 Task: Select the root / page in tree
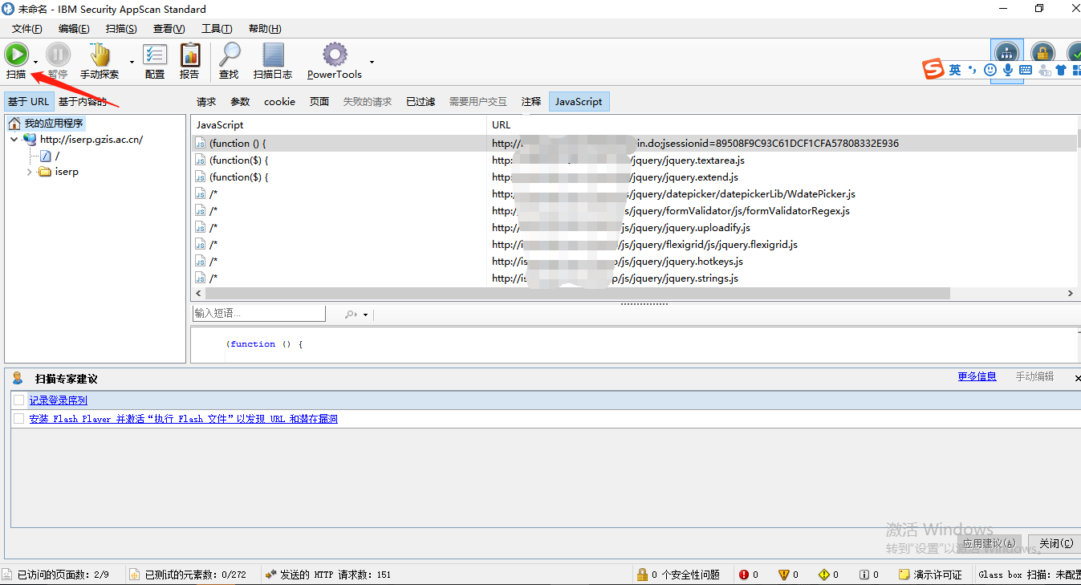click(56, 156)
